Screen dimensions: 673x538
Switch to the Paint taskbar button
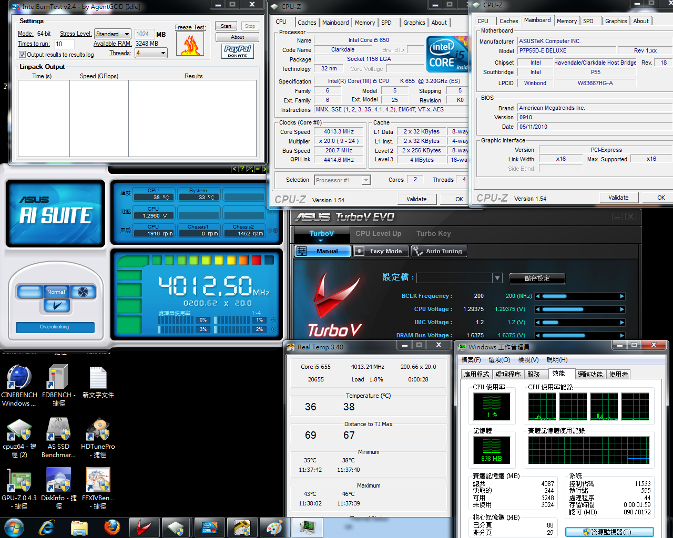tap(274, 527)
